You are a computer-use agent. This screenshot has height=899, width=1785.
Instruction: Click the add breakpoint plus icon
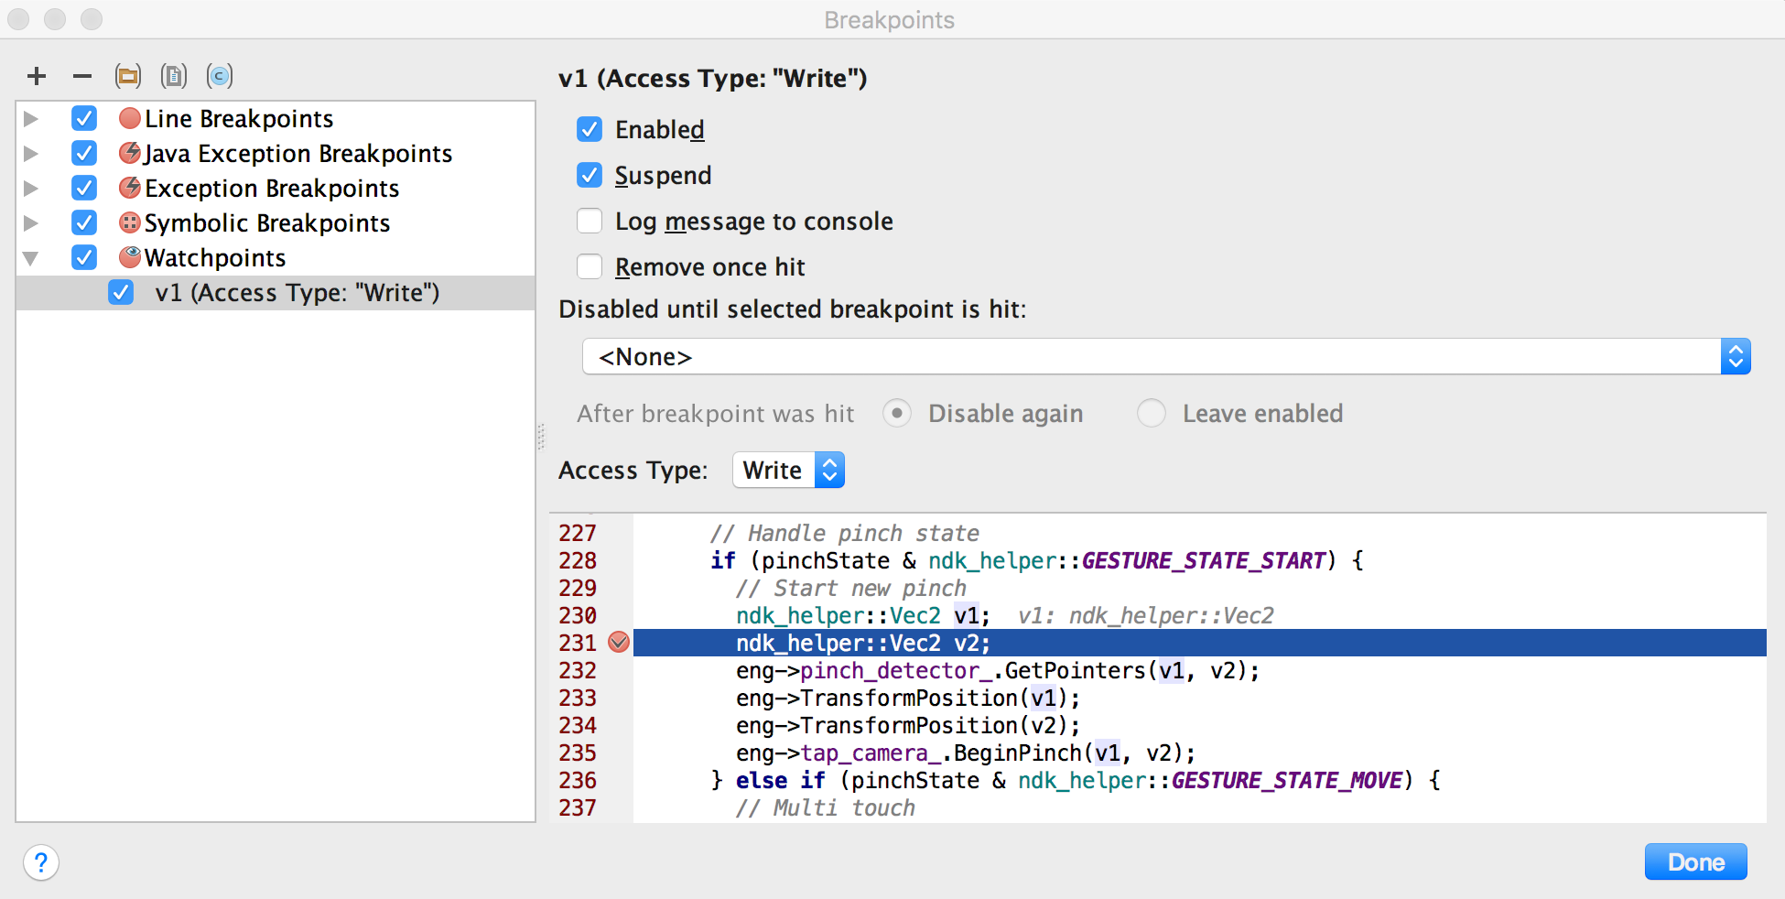click(37, 76)
